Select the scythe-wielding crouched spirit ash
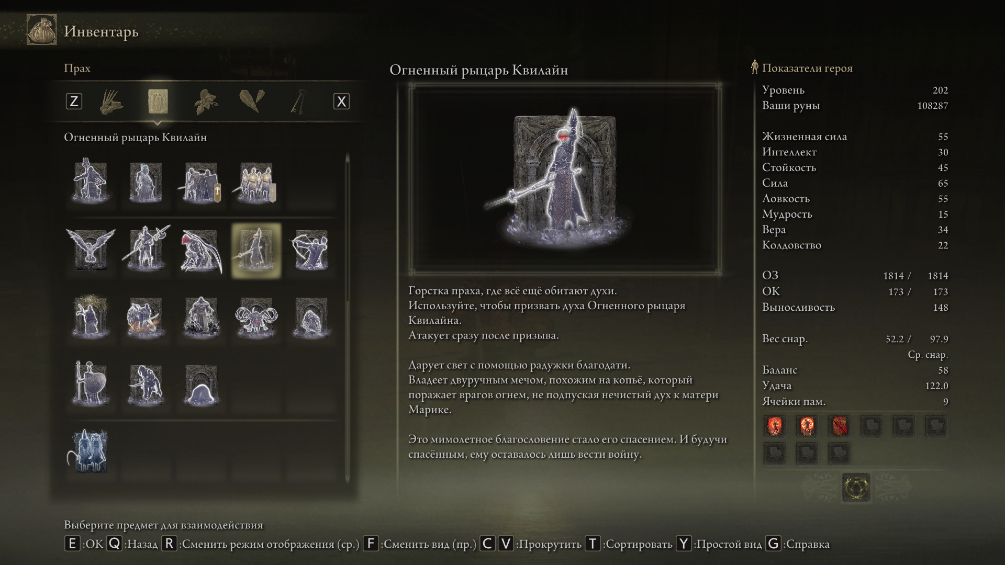1005x565 pixels. (x=201, y=251)
